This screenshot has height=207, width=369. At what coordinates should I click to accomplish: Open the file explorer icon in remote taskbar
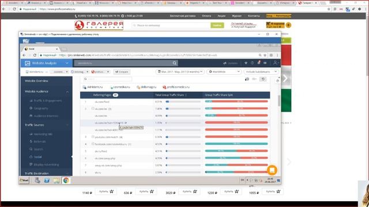[x=57, y=181]
